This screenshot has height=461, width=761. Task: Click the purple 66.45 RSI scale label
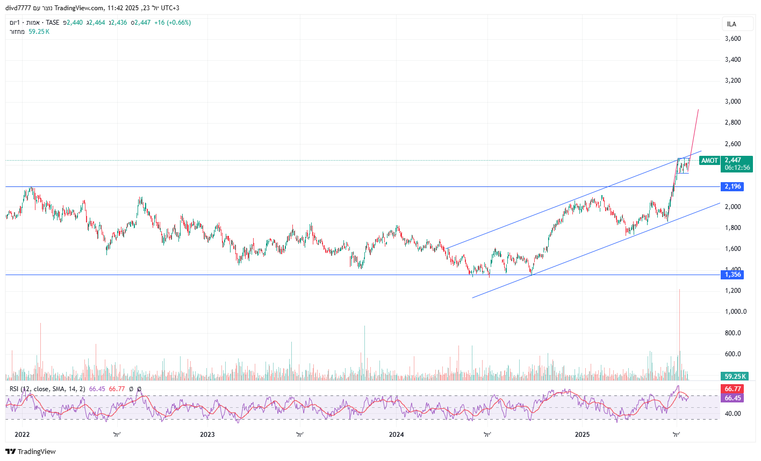click(x=733, y=398)
